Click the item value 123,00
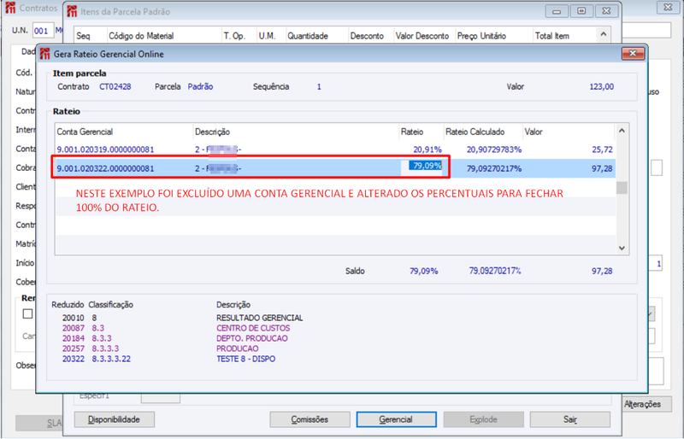This screenshot has height=439, width=684. tap(602, 86)
